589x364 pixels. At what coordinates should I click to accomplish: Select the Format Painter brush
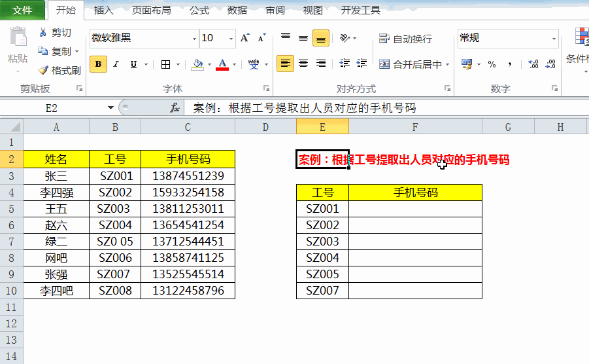59,70
